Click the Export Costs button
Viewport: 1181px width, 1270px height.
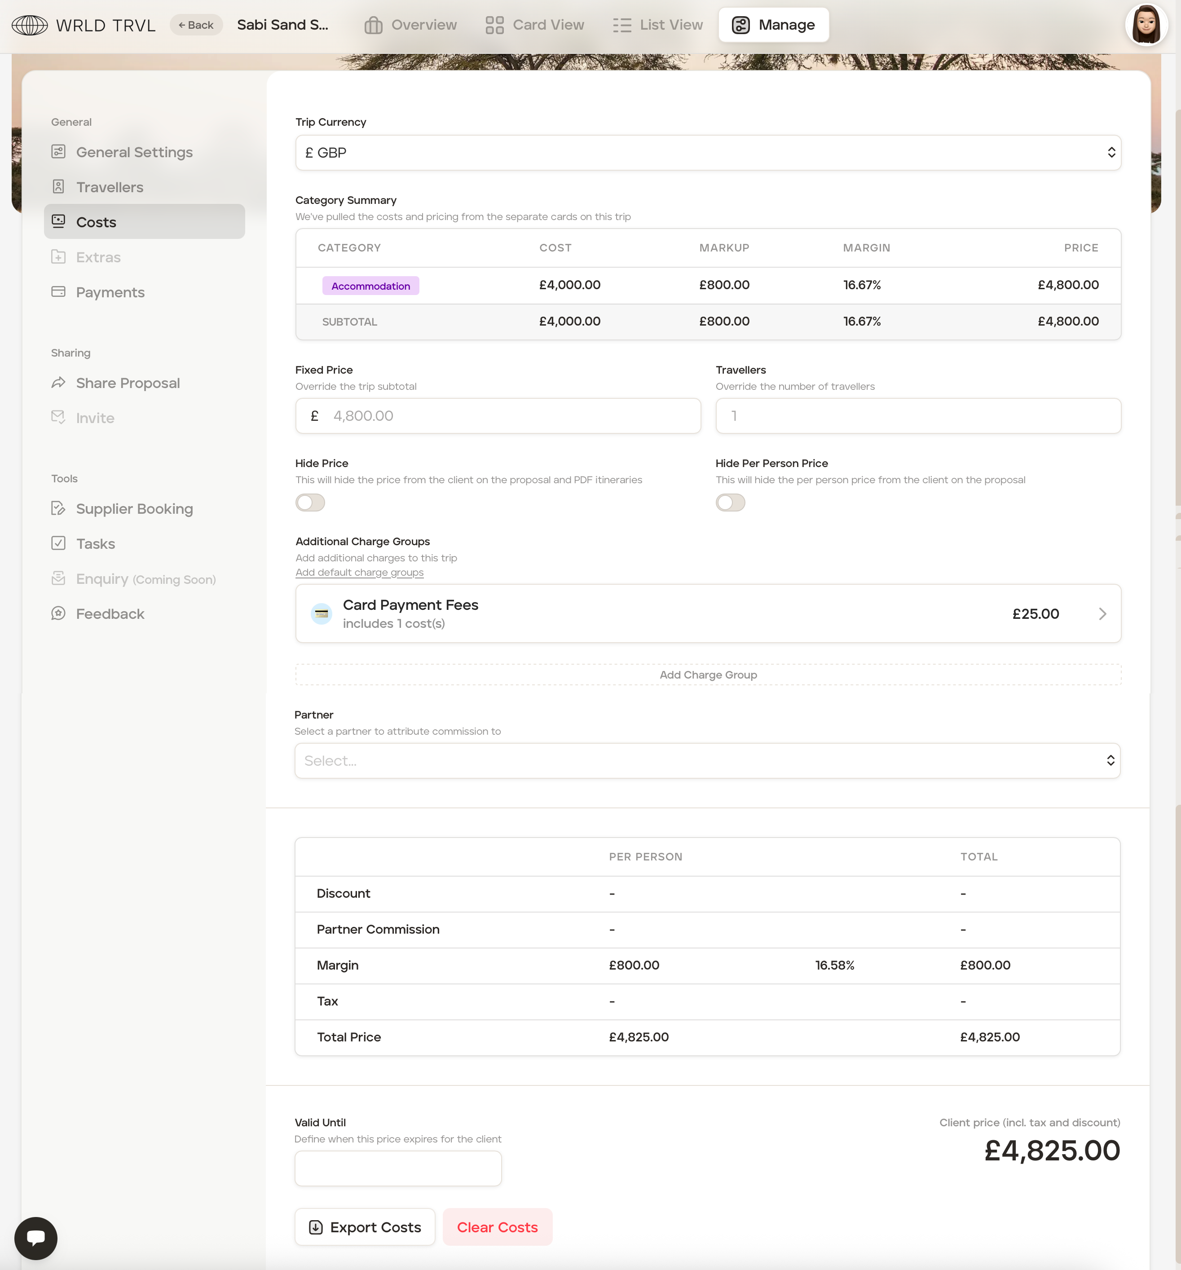tap(365, 1226)
